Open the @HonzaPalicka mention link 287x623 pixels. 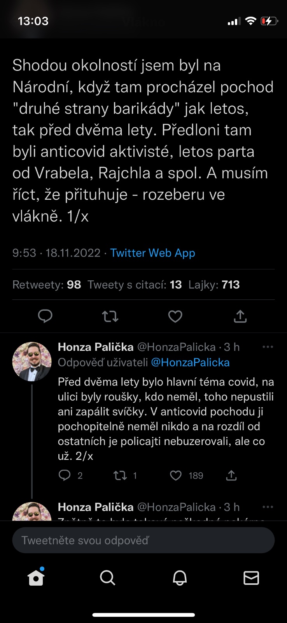[190, 363]
